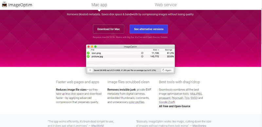Click the gray round icon in picture.jpg row

(x=142, y=57)
